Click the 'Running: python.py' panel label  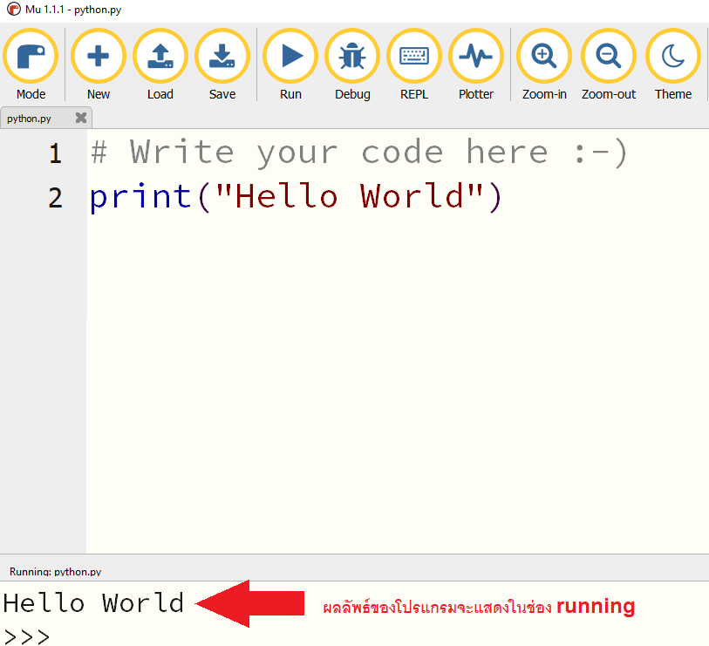pyautogui.click(x=55, y=571)
